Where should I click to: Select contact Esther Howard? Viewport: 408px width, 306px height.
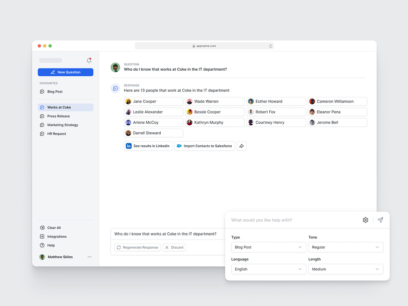pos(276,102)
